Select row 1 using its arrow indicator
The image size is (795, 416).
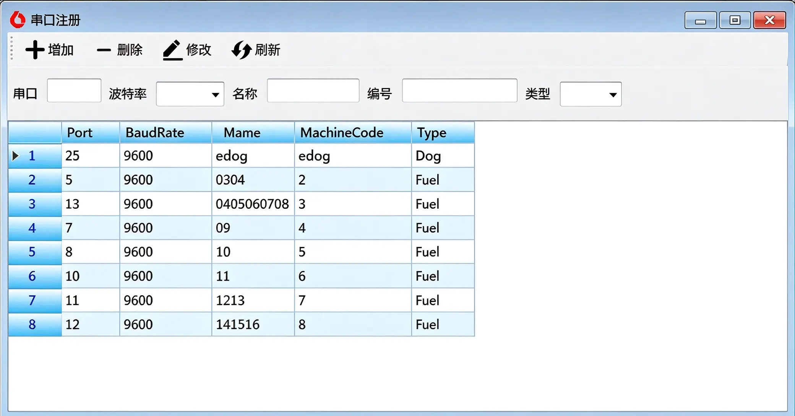15,156
